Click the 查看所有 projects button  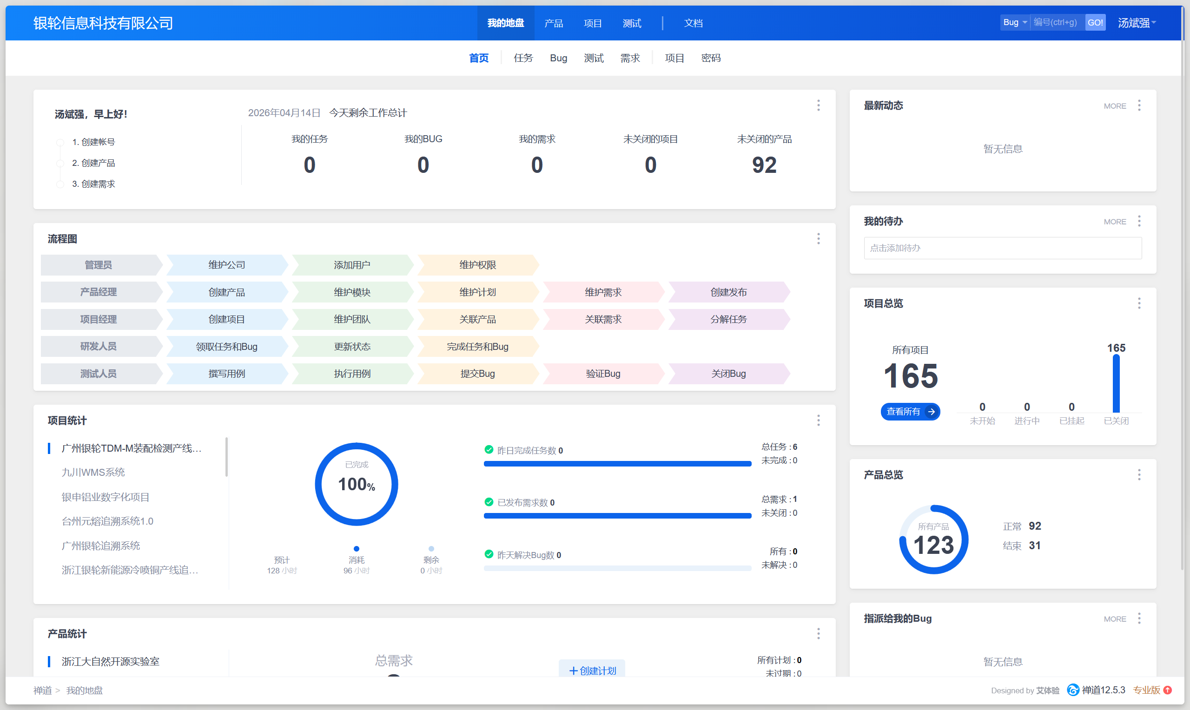(x=910, y=411)
